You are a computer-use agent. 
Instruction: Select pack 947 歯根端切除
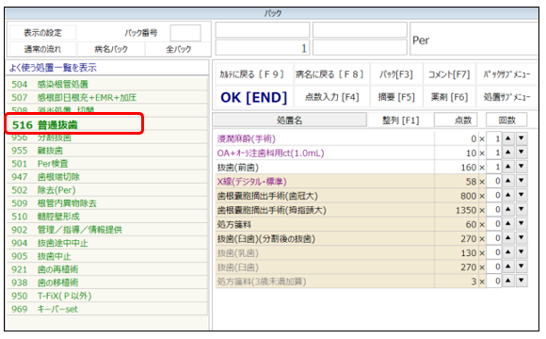tap(107, 177)
